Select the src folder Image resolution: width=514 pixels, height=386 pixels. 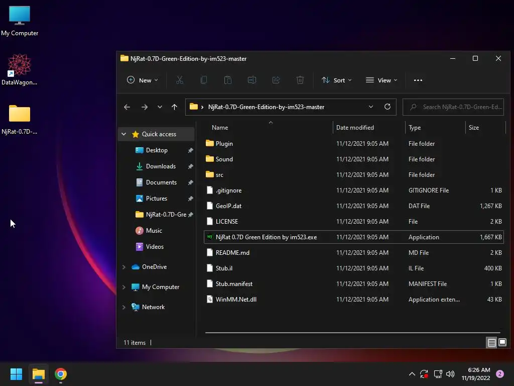pyautogui.click(x=354, y=174)
